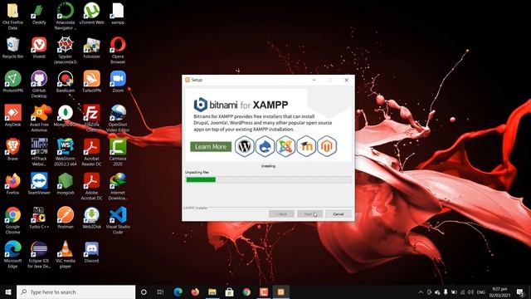Select the Spyder (anaconda3) shortcut
The image size is (531, 299).
point(66,51)
